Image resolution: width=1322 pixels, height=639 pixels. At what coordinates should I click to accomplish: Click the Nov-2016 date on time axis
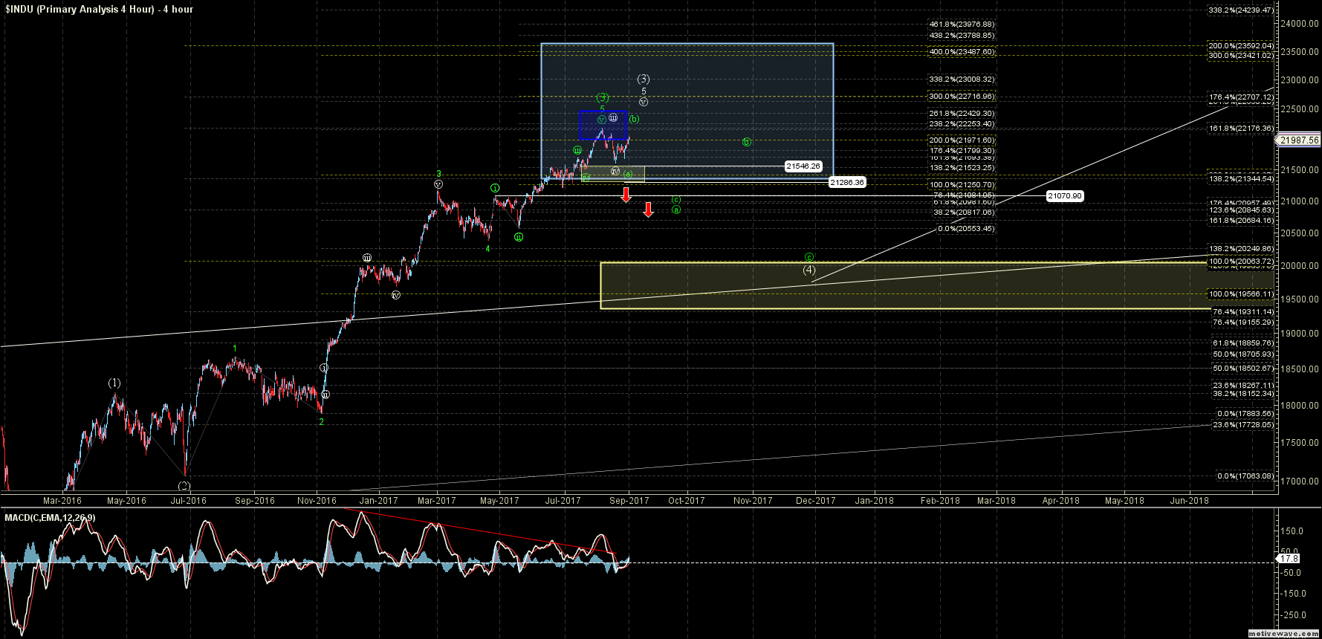[317, 501]
